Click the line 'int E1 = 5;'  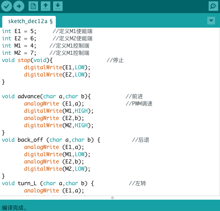19,31
